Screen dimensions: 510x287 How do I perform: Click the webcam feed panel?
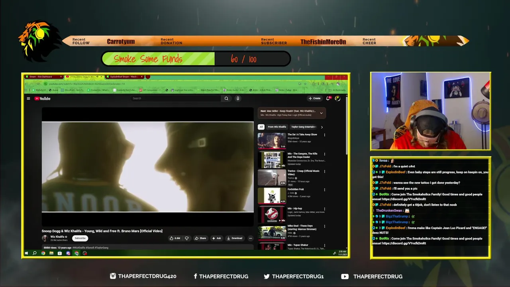click(x=430, y=111)
